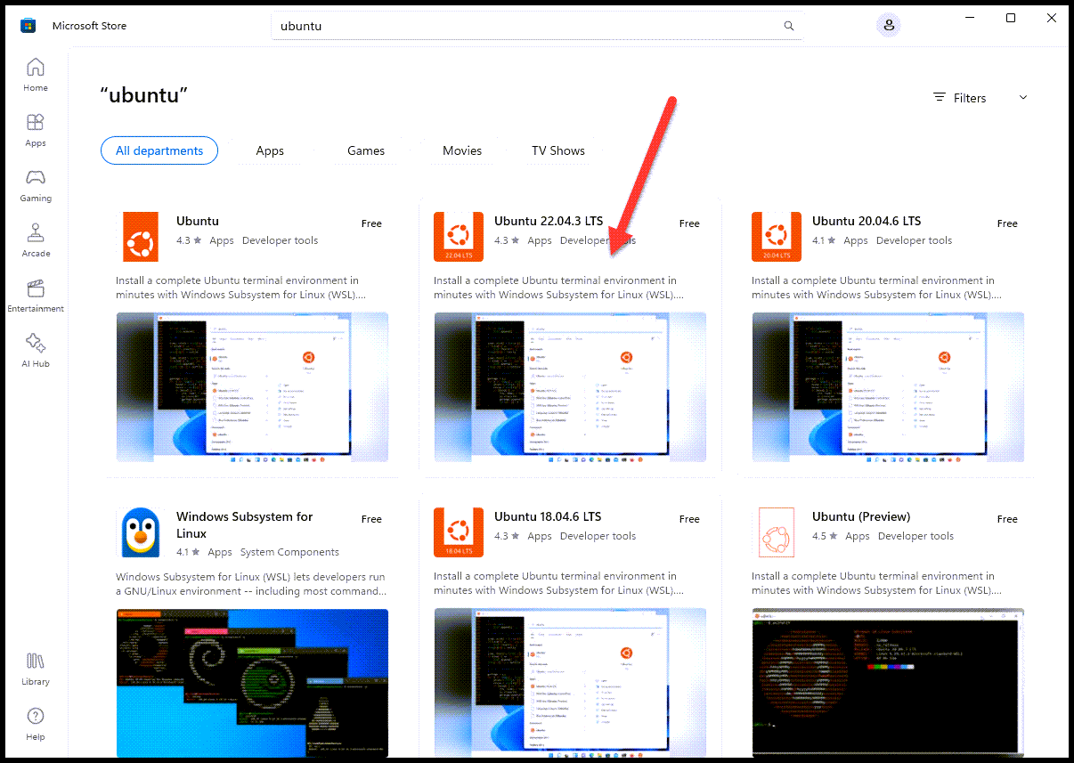Expand the Filters dropdown chevron

point(1023,97)
